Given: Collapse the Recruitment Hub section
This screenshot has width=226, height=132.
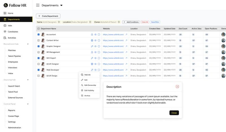Looking at the screenshot, I should point(28,44).
